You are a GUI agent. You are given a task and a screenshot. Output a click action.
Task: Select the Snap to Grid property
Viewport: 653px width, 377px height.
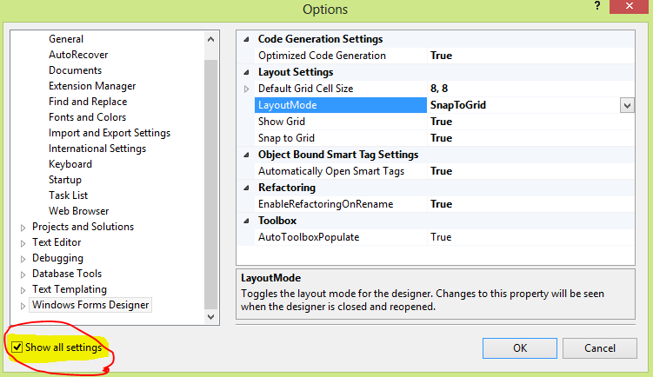pos(286,138)
